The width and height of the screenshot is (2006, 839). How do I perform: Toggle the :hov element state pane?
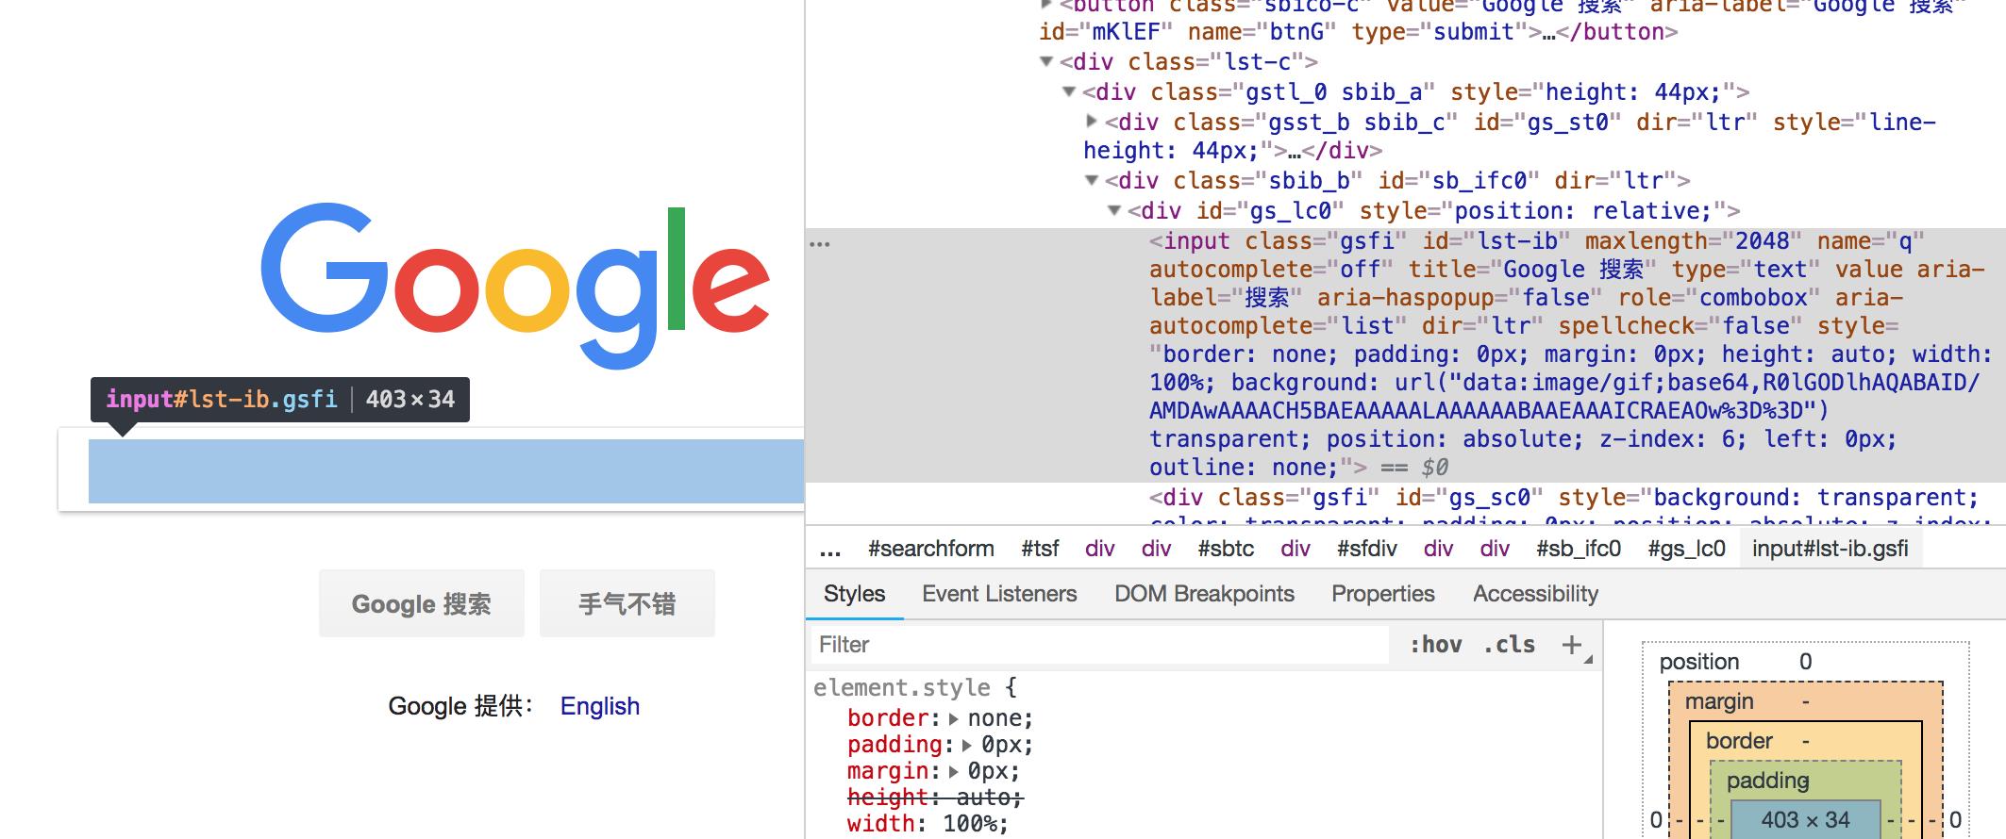[x=1435, y=645]
